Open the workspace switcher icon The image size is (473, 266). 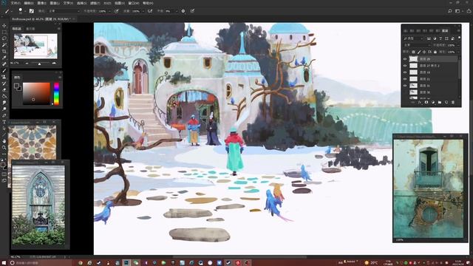[458, 11]
